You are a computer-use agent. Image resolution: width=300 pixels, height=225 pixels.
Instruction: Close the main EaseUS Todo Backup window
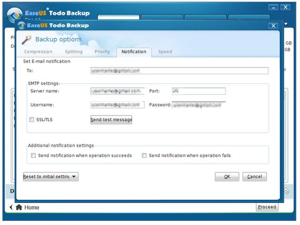click(285, 7)
